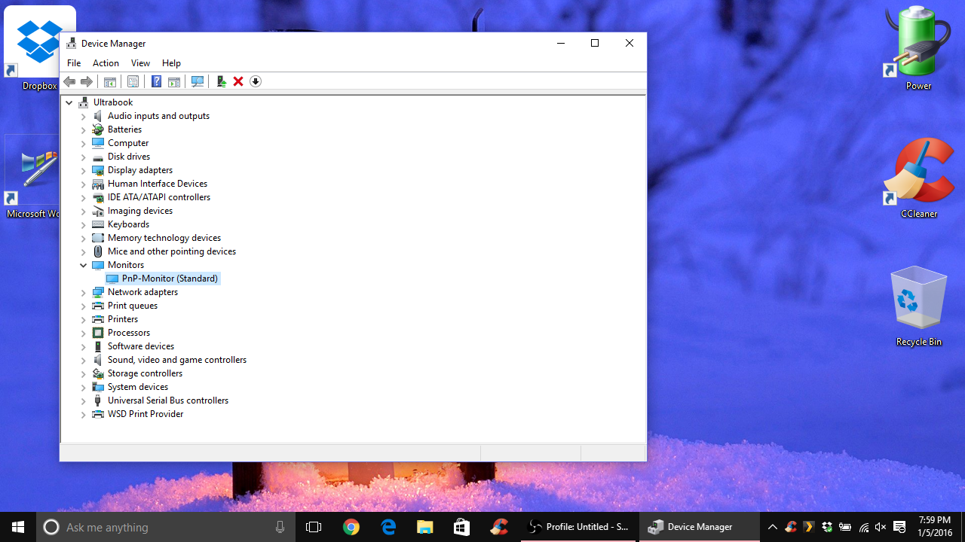
Task: Collapse the Monitors category
Action: (x=84, y=265)
